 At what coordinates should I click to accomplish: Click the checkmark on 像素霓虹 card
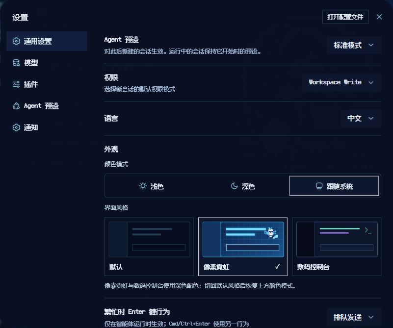tap(278, 267)
